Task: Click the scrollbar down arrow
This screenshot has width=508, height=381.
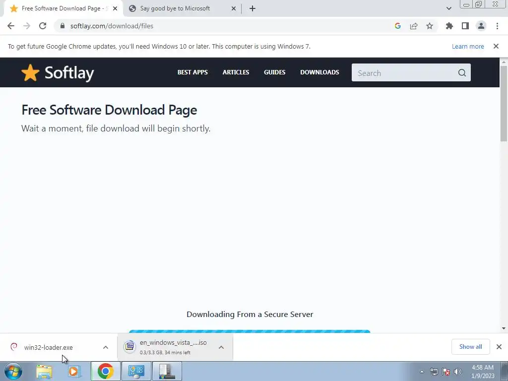Action: tap(504, 328)
